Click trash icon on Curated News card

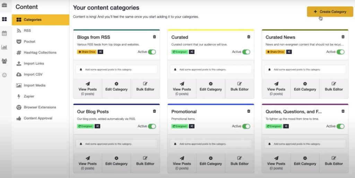pyautogui.click(x=343, y=37)
